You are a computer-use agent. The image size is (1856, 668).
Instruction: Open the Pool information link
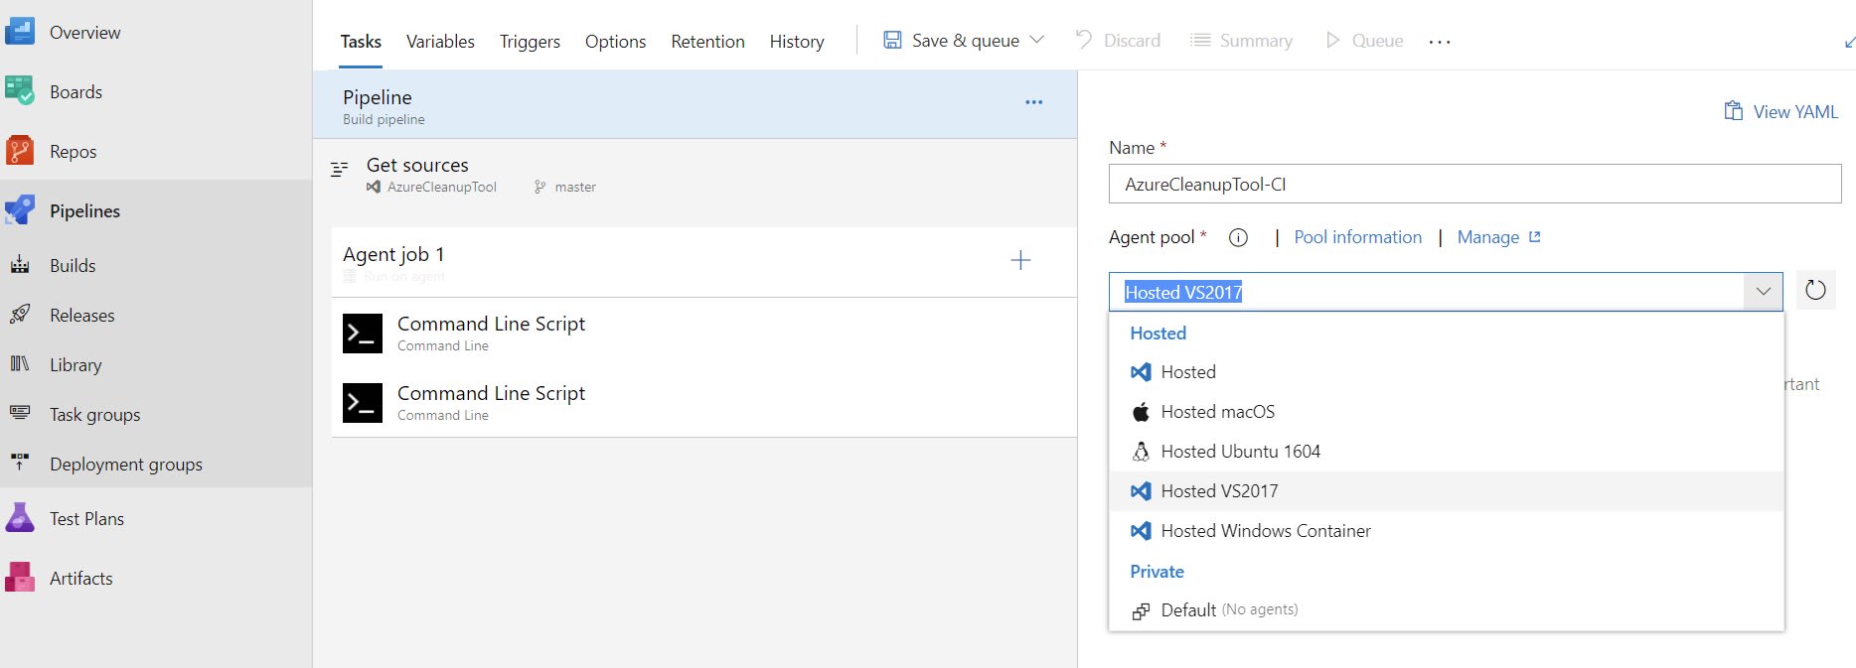[1357, 237]
